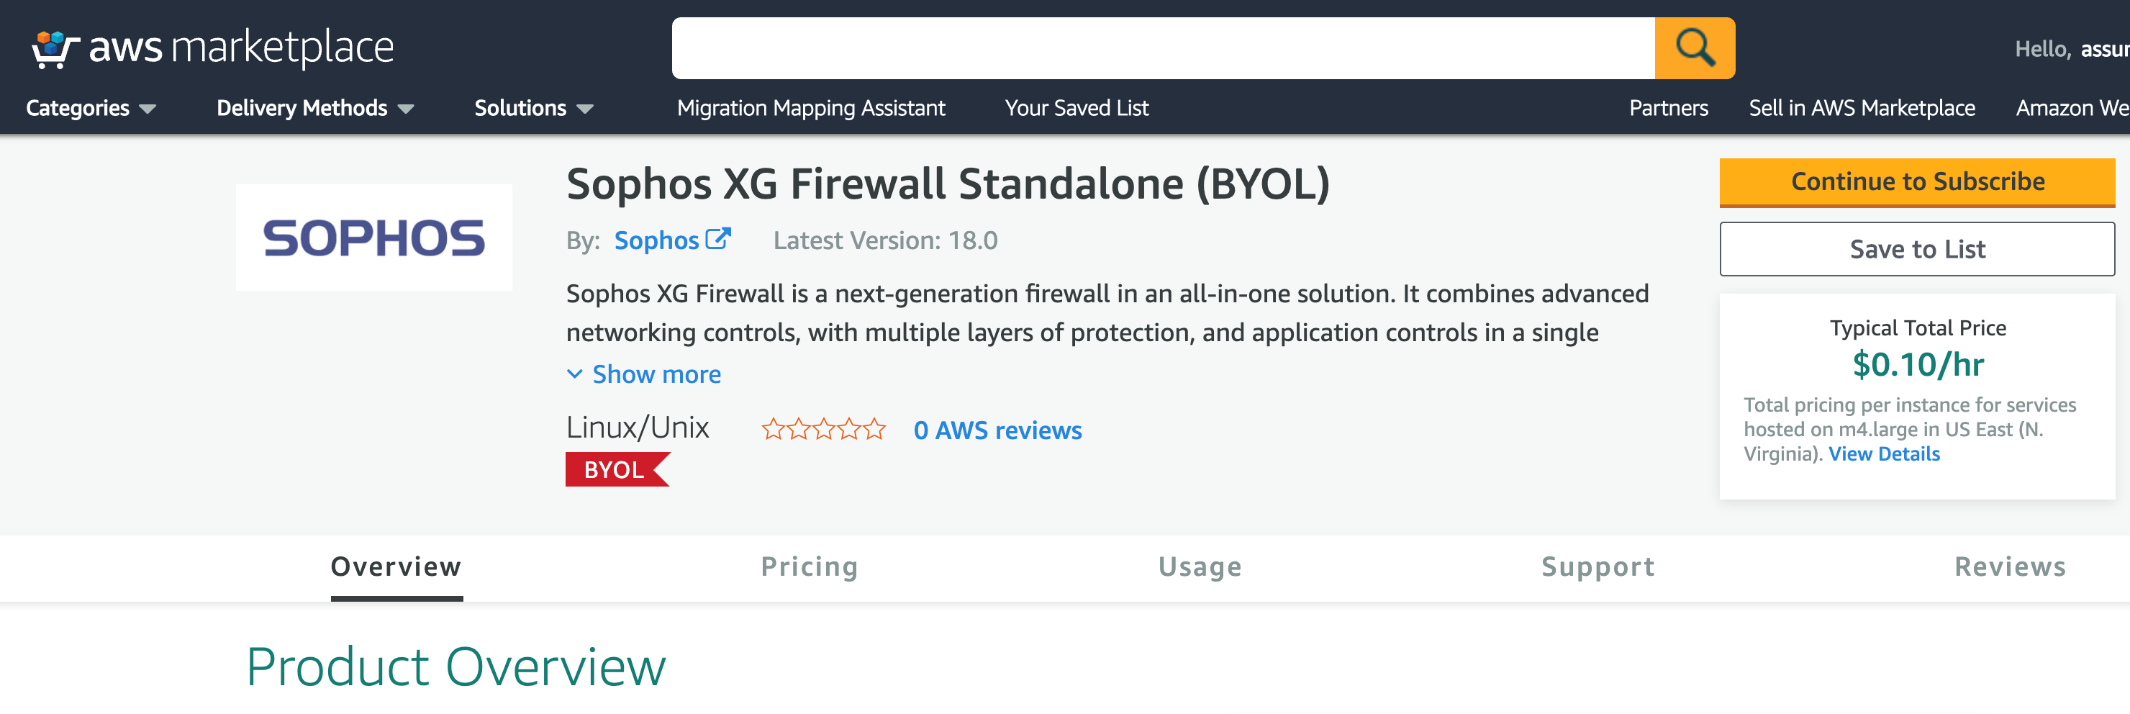The height and width of the screenshot is (714, 2130).
Task: Click the orange search magnifier button
Action: click(x=1694, y=48)
